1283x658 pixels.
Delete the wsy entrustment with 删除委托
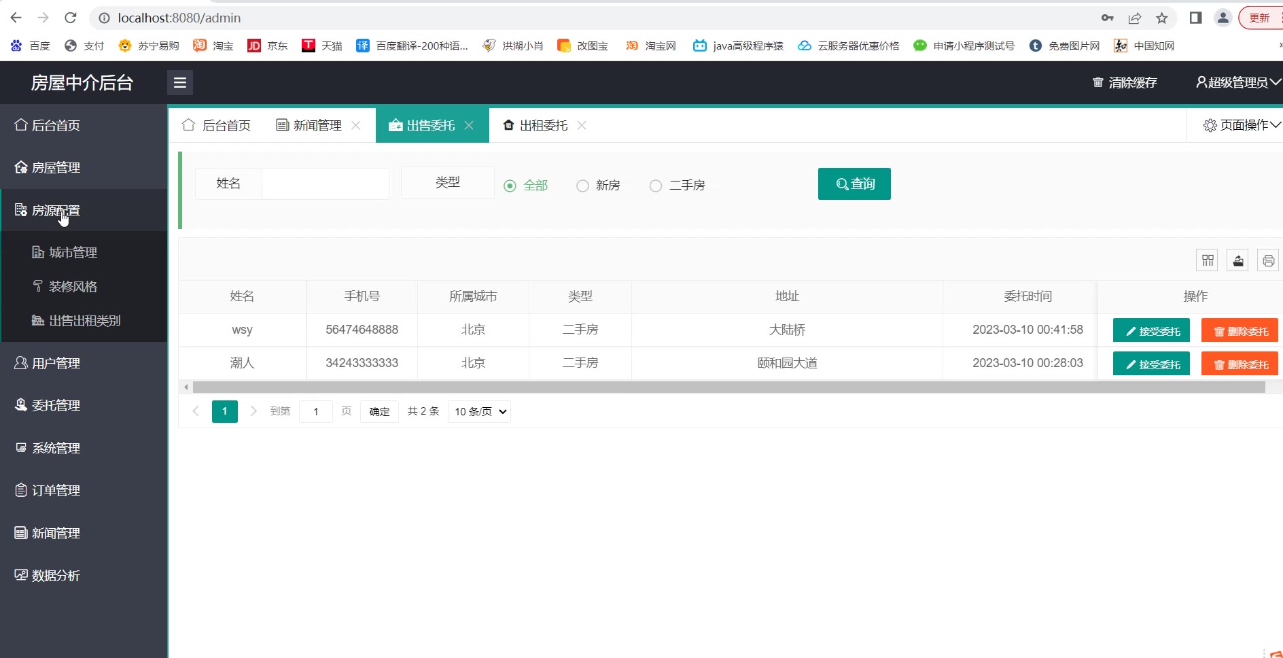tap(1240, 330)
